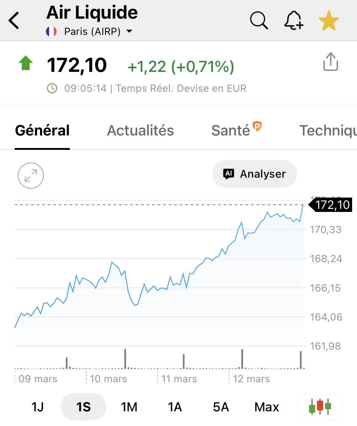
Task: Toggle the yellow favorite star
Action: coord(329,21)
